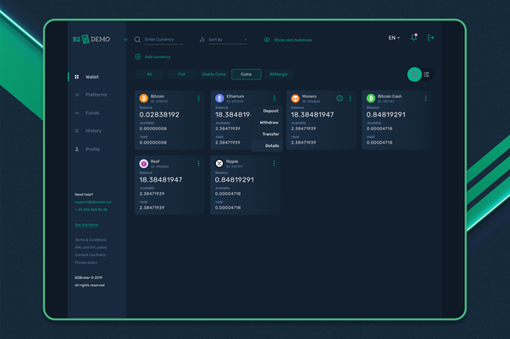The width and height of the screenshot is (510, 339).
Task: Open Funds in the sidebar
Action: point(92,113)
